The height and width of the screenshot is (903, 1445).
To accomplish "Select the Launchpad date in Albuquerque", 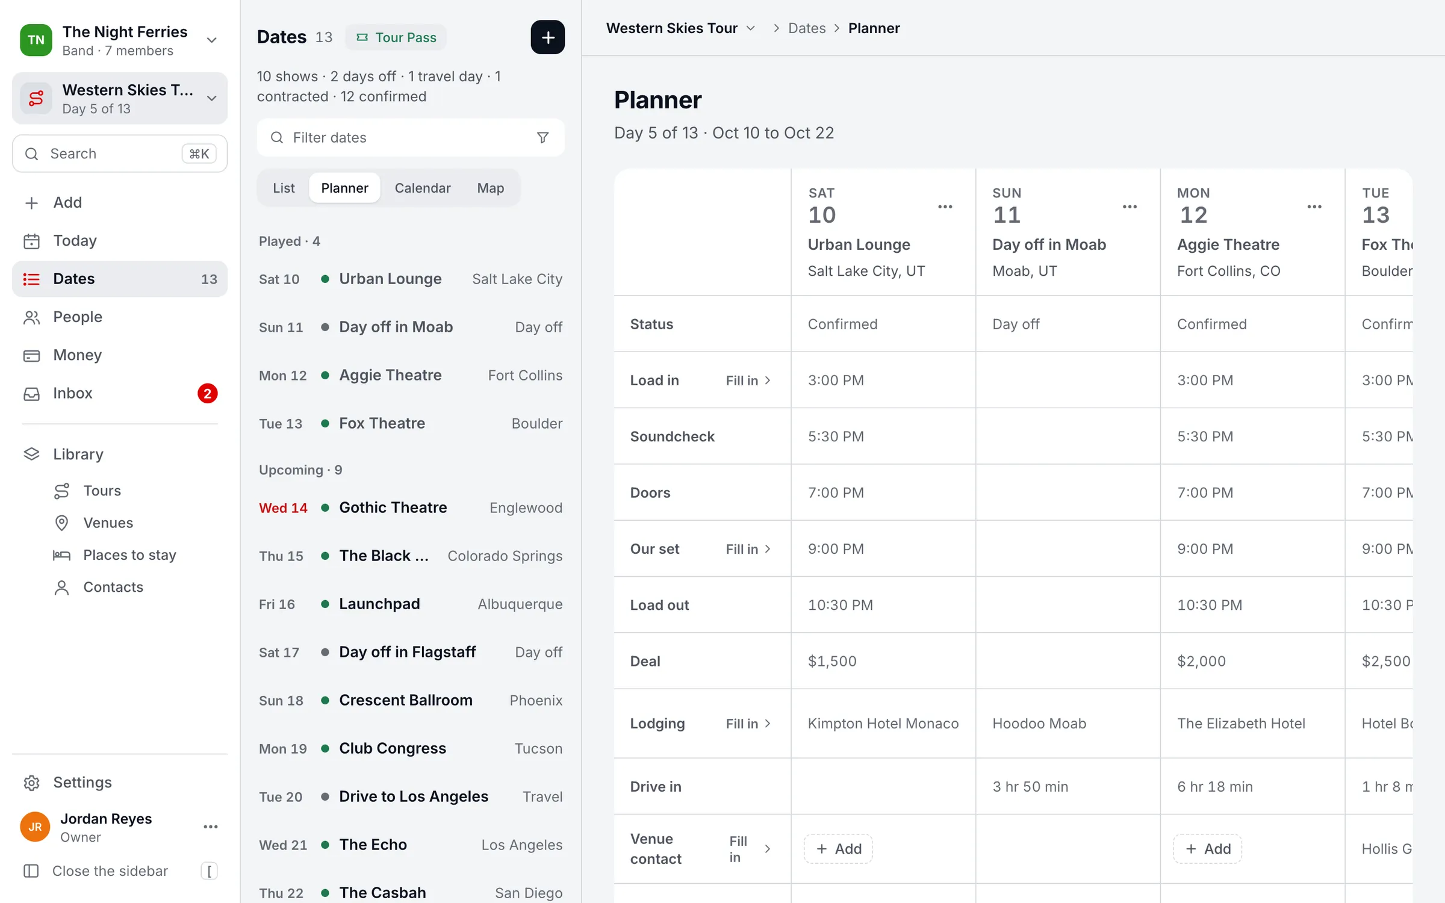I will click(411, 604).
